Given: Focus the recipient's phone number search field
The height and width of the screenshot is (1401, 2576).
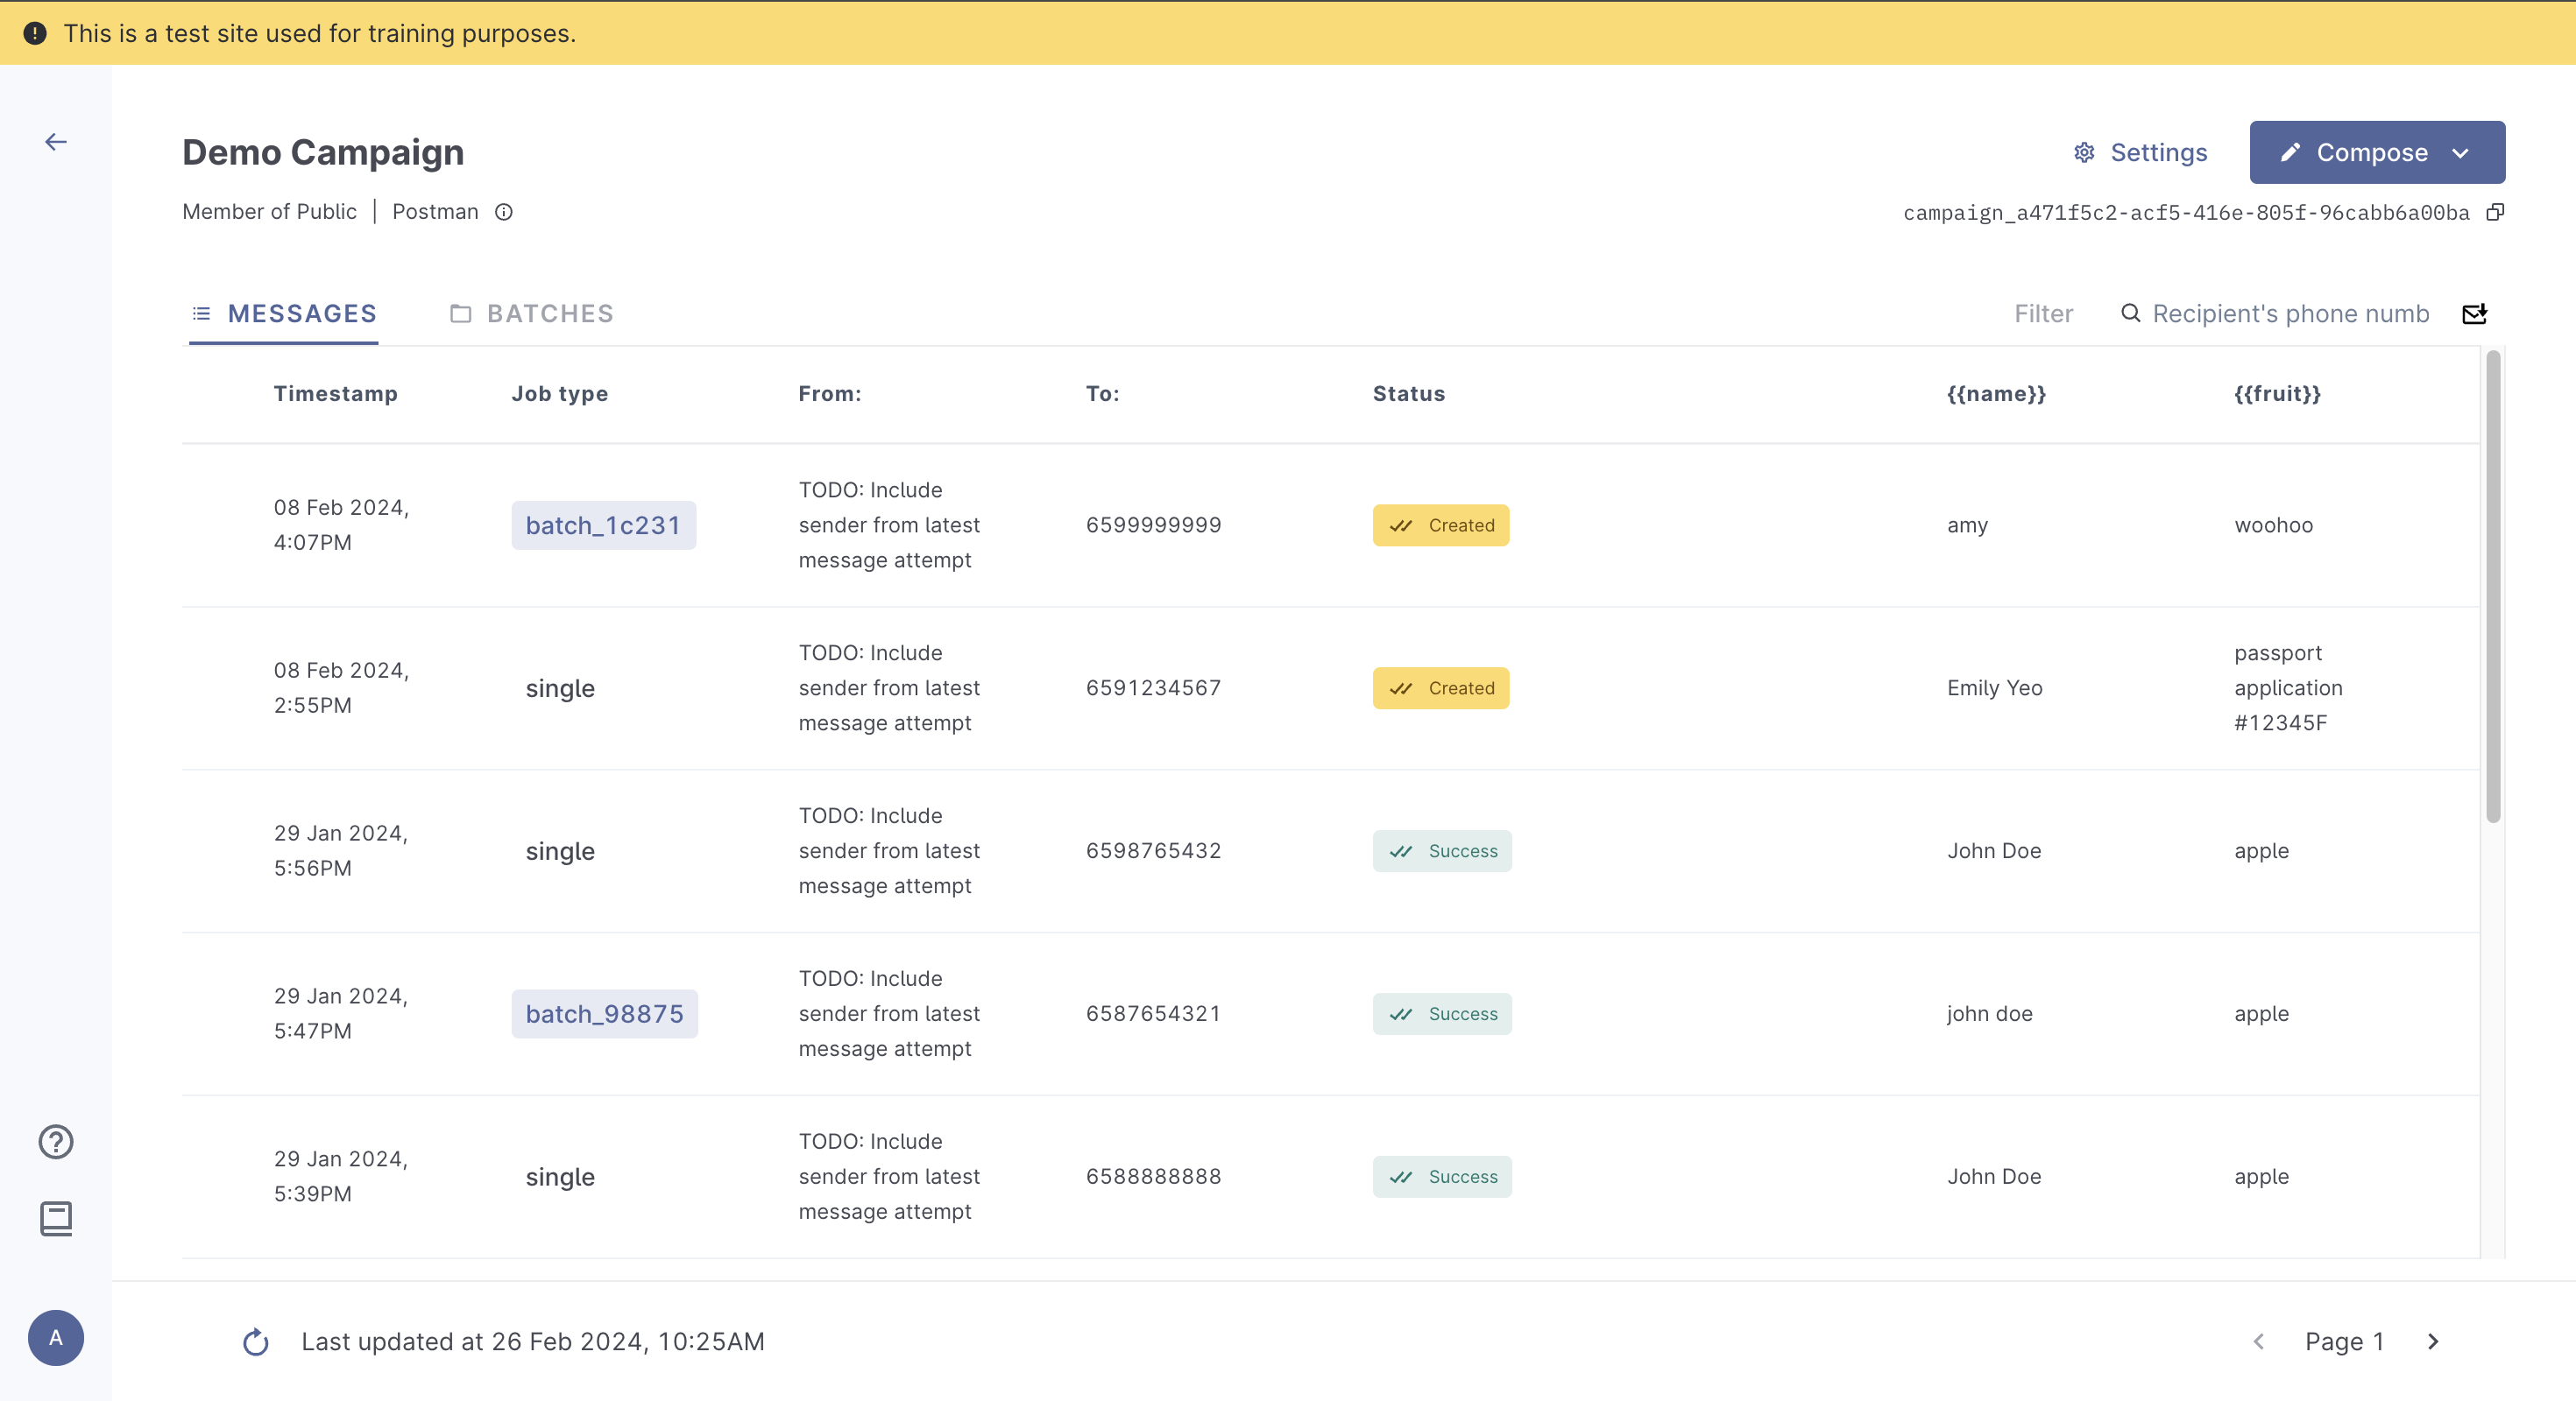Looking at the screenshot, I should coord(2290,313).
